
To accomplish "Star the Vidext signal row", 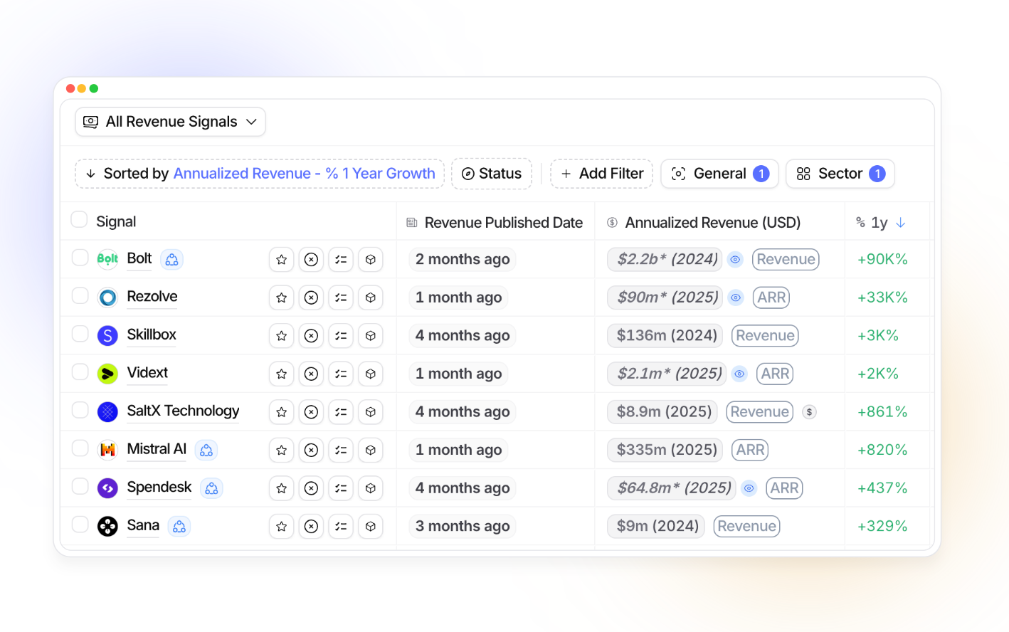I will pyautogui.click(x=282, y=374).
